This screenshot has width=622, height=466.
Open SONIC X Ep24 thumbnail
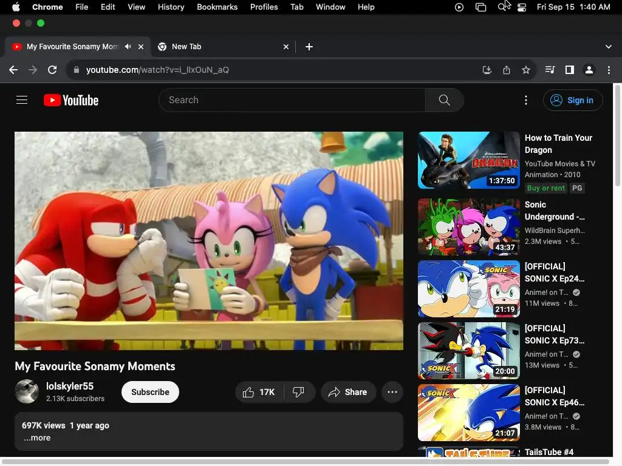(469, 289)
